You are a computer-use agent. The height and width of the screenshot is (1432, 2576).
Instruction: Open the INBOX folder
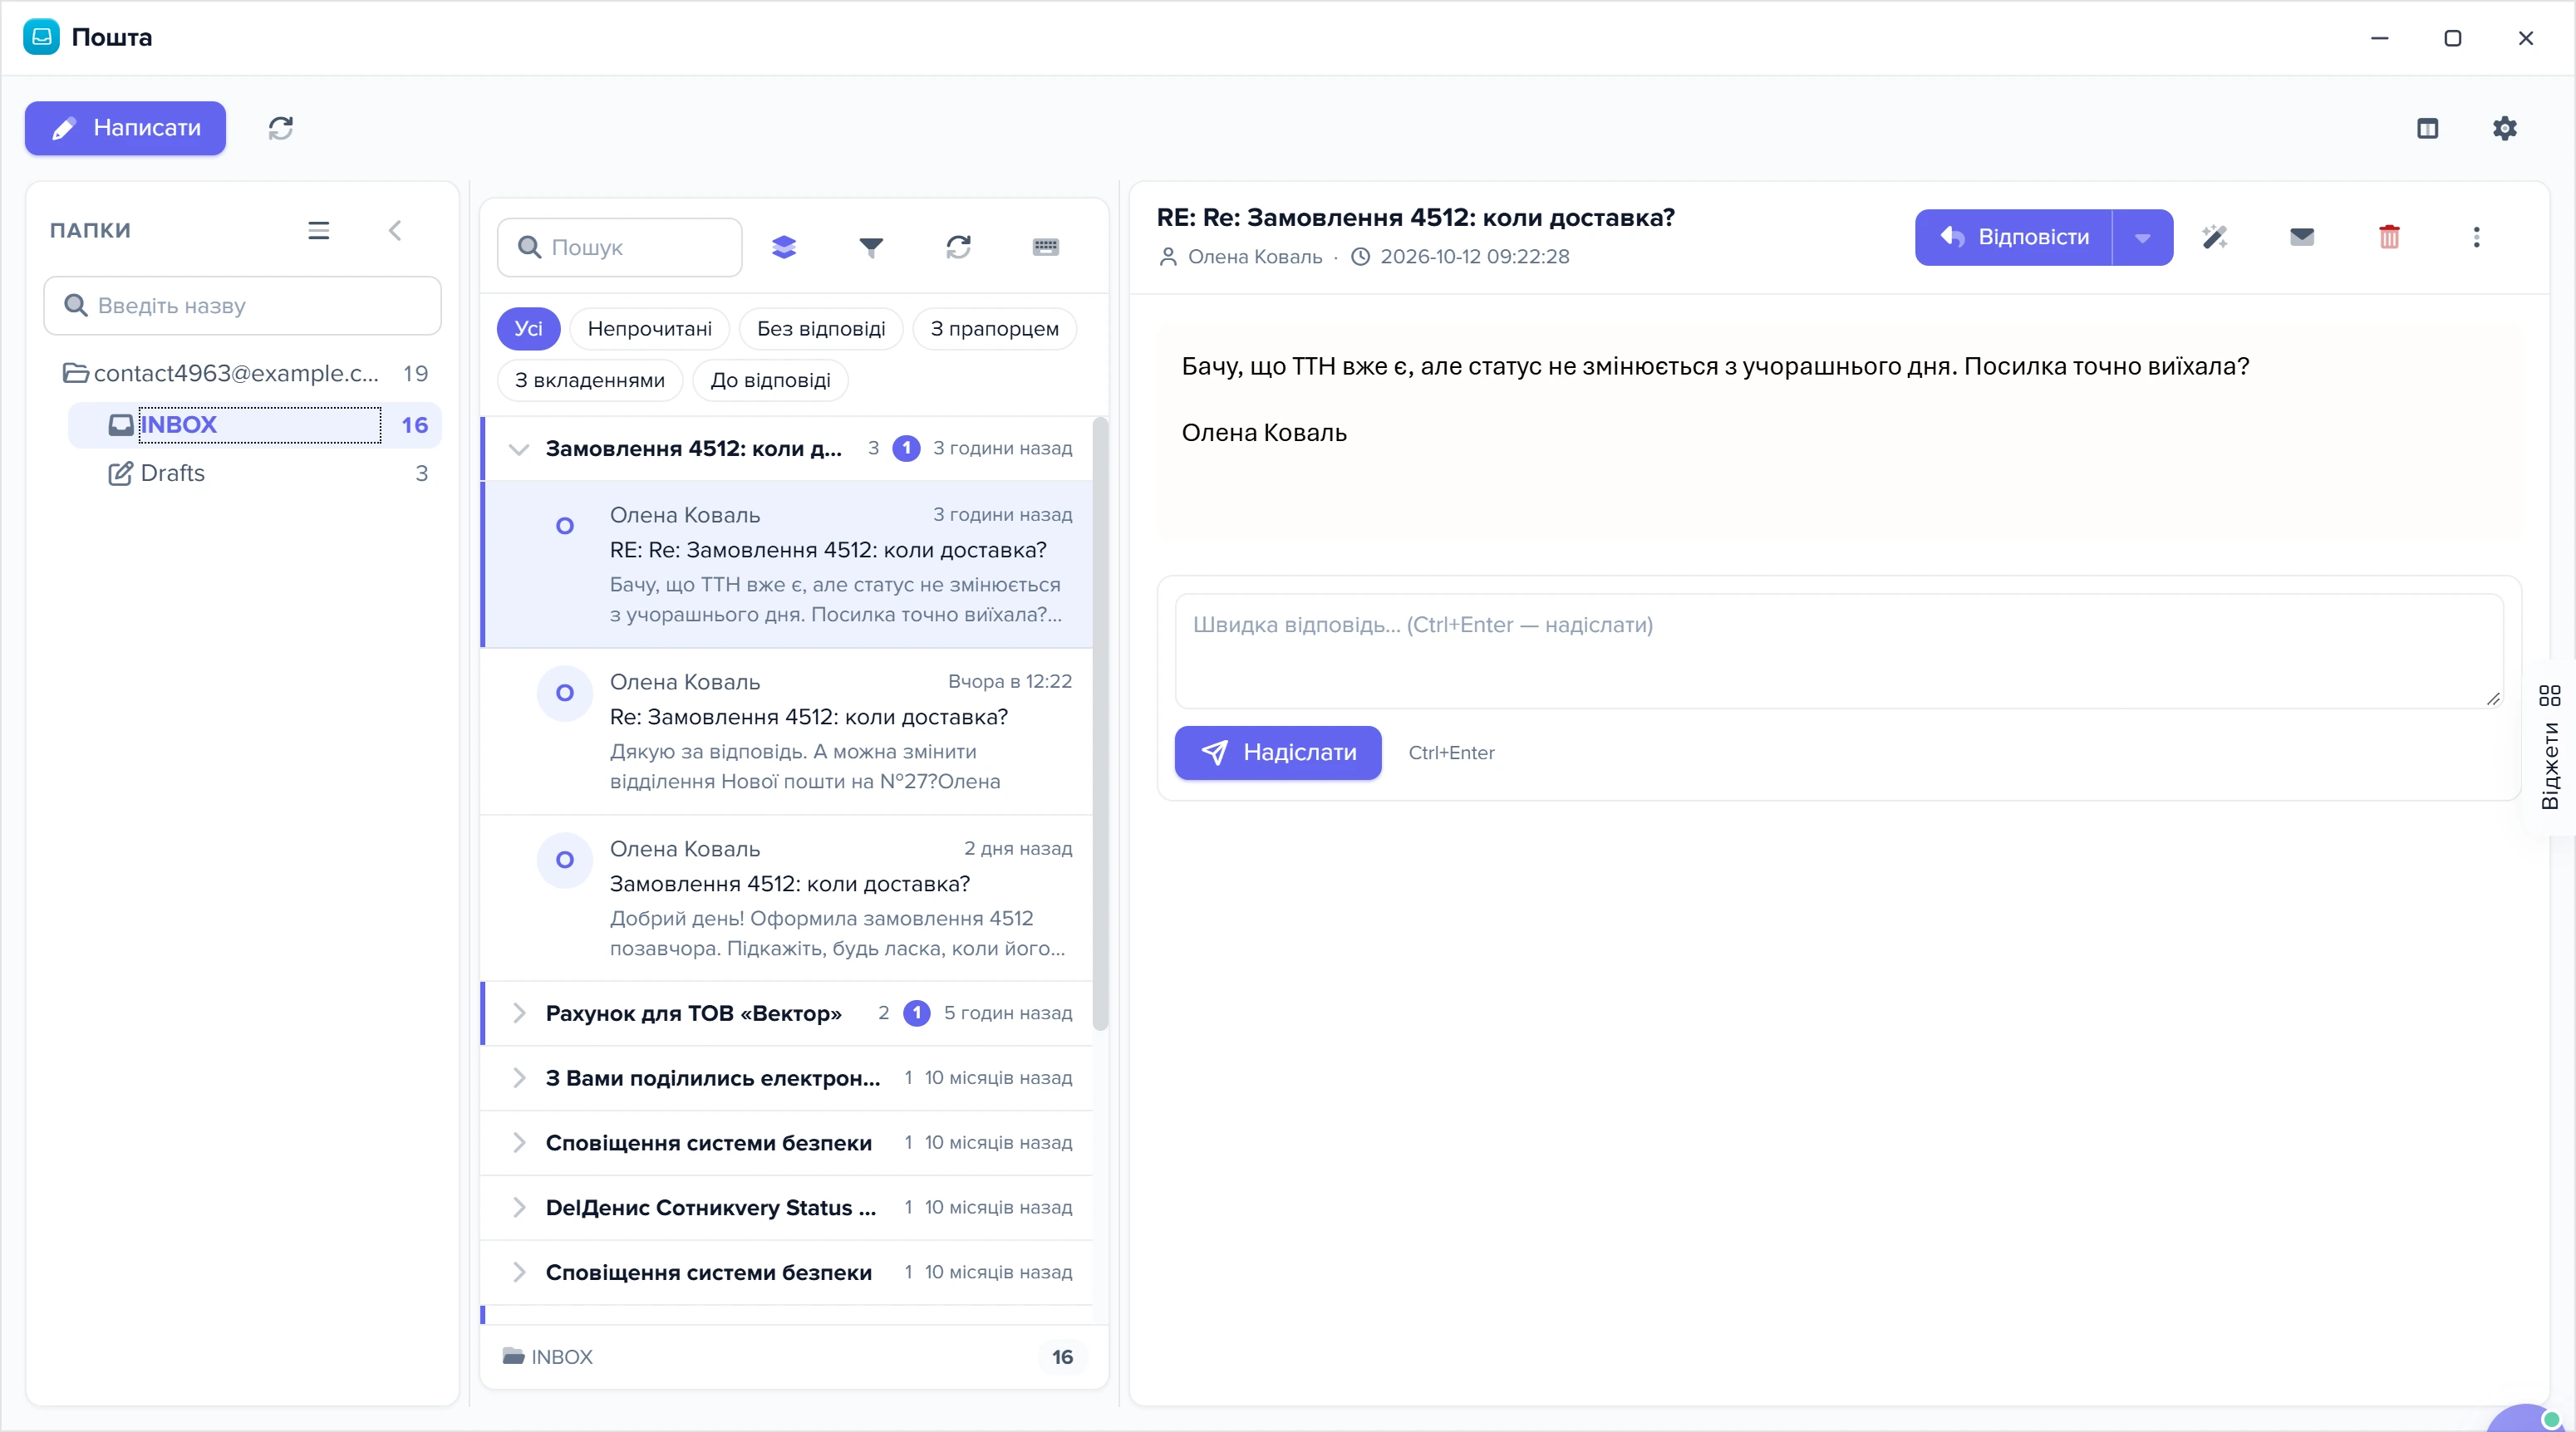(x=255, y=424)
